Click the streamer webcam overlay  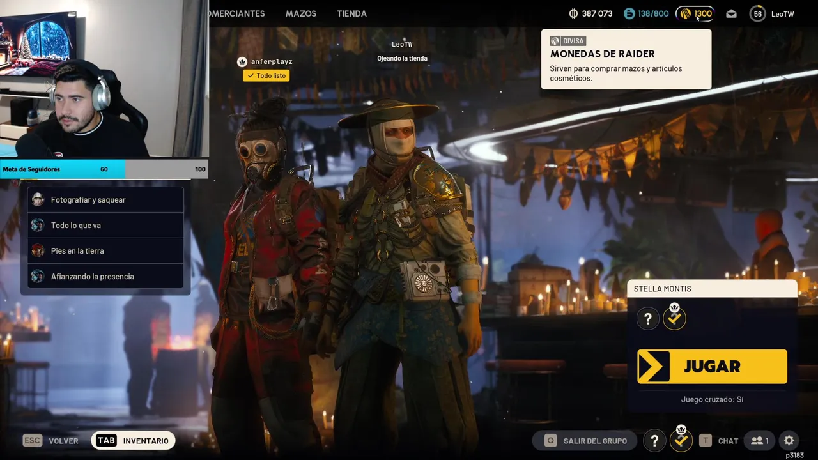tap(104, 79)
